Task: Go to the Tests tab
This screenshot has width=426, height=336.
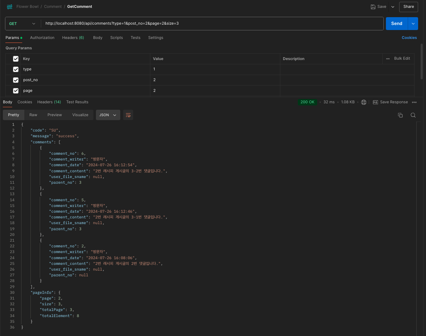Action: click(135, 38)
